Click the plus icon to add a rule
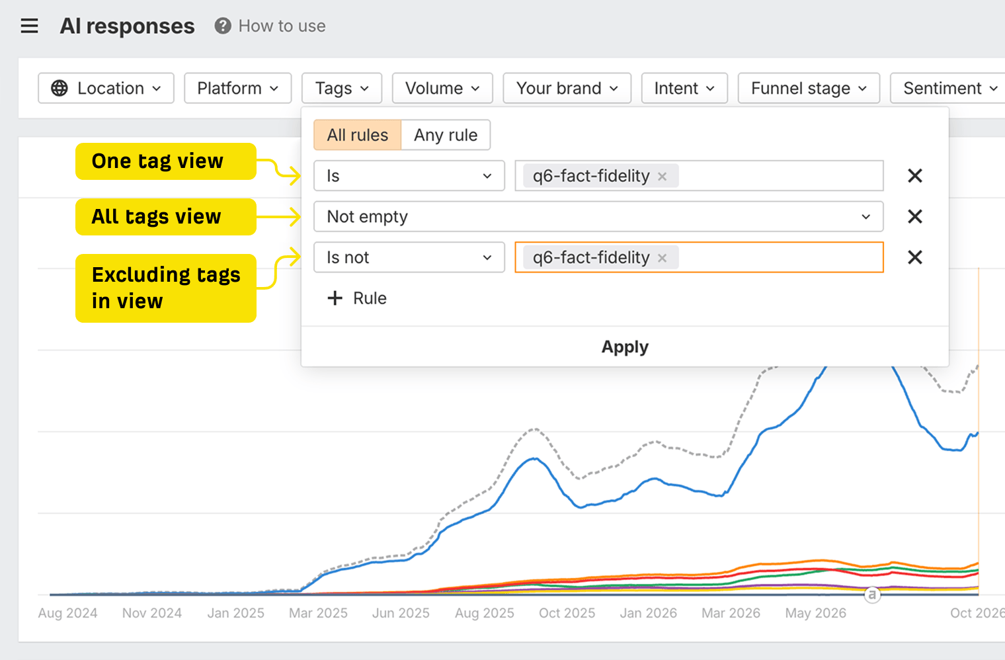The image size is (1005, 660). click(335, 298)
